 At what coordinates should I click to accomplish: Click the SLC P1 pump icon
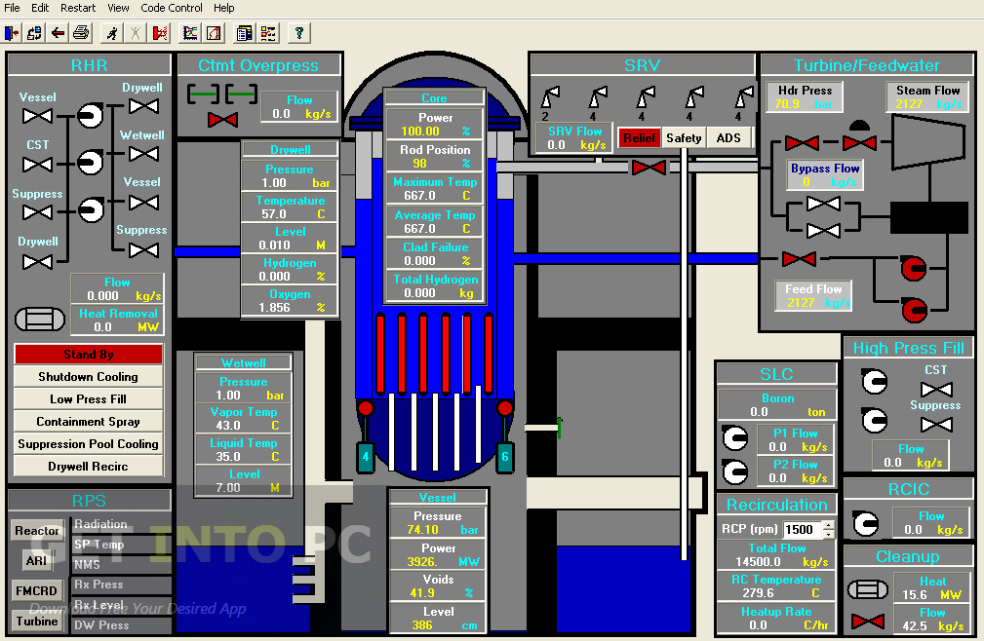click(733, 437)
